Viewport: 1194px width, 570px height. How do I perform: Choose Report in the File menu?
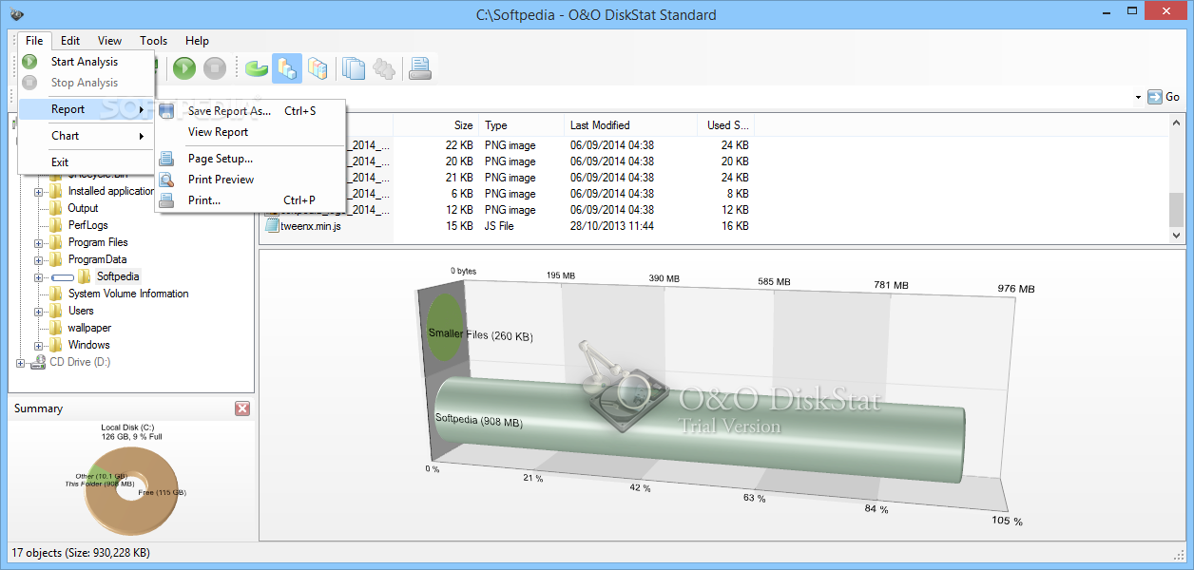(x=86, y=109)
